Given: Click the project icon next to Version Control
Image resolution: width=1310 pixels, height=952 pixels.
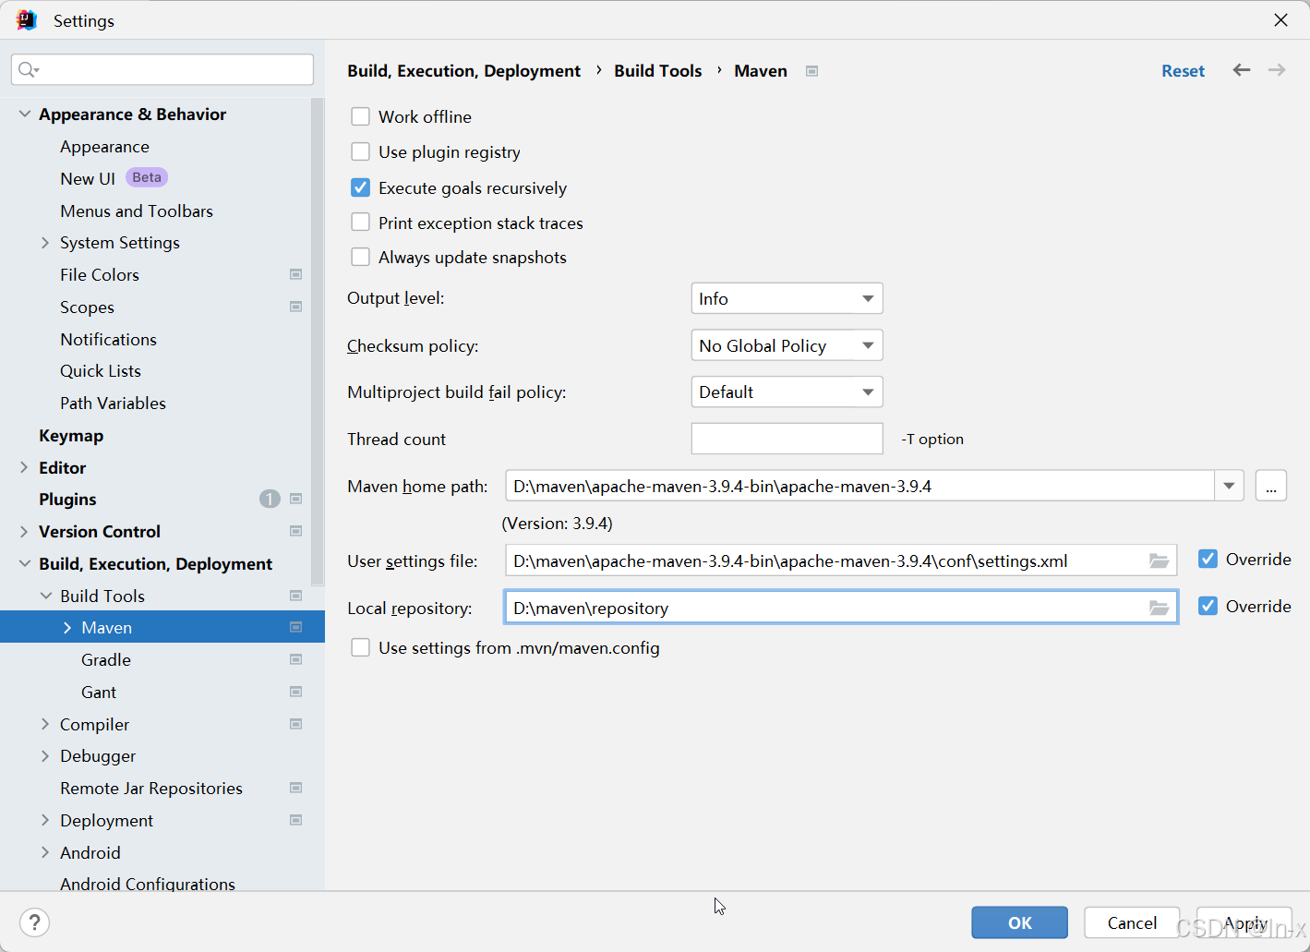Looking at the screenshot, I should point(295,531).
